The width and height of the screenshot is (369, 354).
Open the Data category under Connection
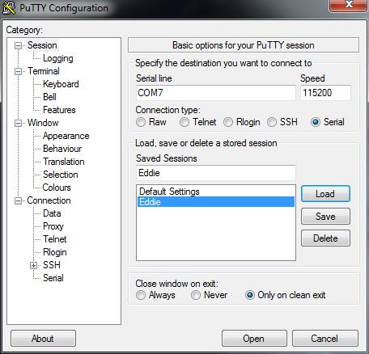coord(52,213)
